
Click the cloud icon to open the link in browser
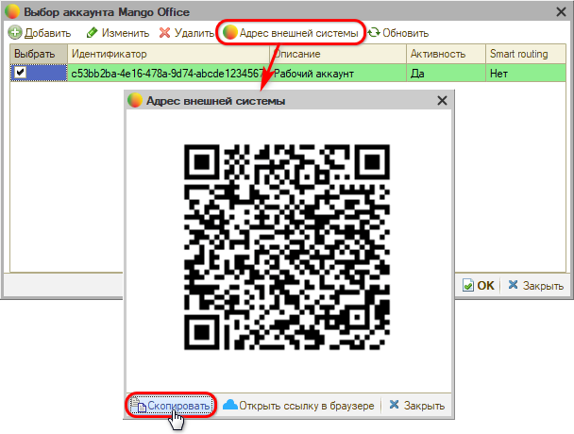229,406
